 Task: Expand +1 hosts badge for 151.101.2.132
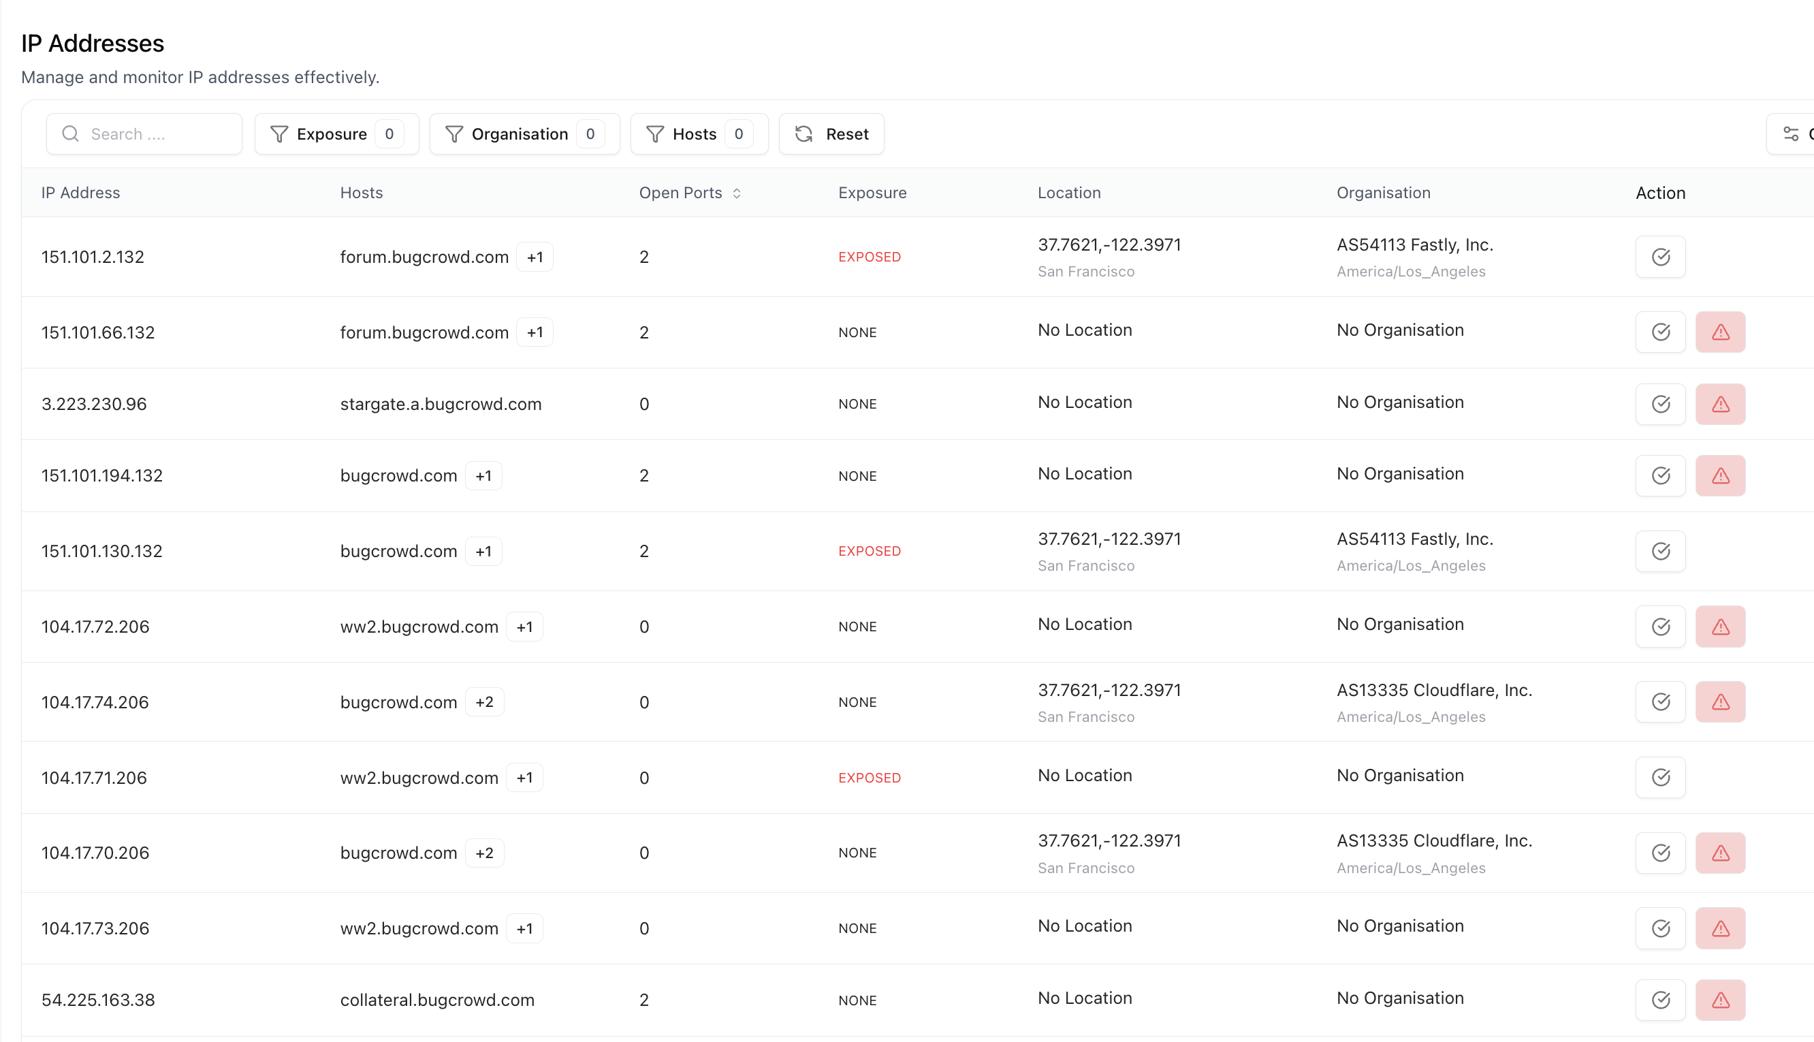coord(535,257)
